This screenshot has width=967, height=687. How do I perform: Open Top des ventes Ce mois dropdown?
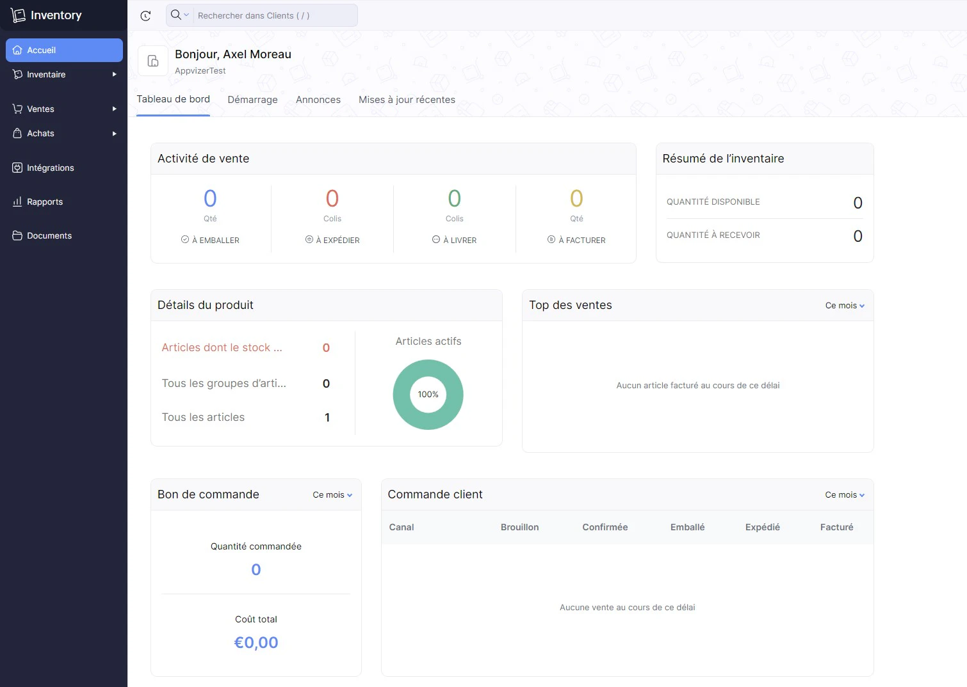(x=845, y=306)
